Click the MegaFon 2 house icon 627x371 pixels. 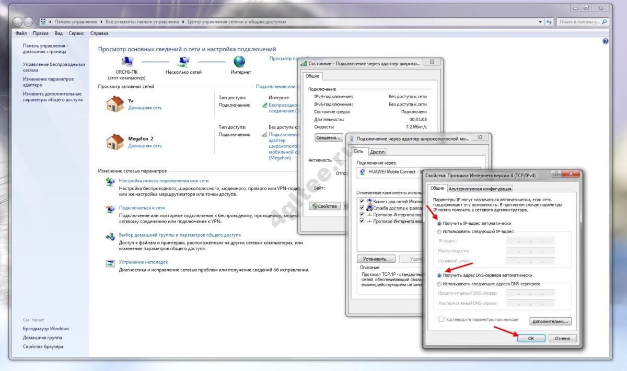[115, 142]
